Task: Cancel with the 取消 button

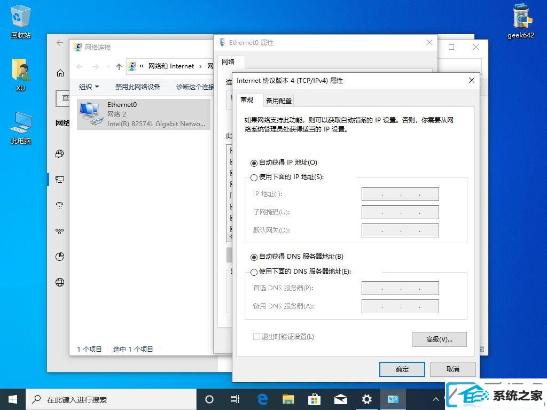Action: 453,369
